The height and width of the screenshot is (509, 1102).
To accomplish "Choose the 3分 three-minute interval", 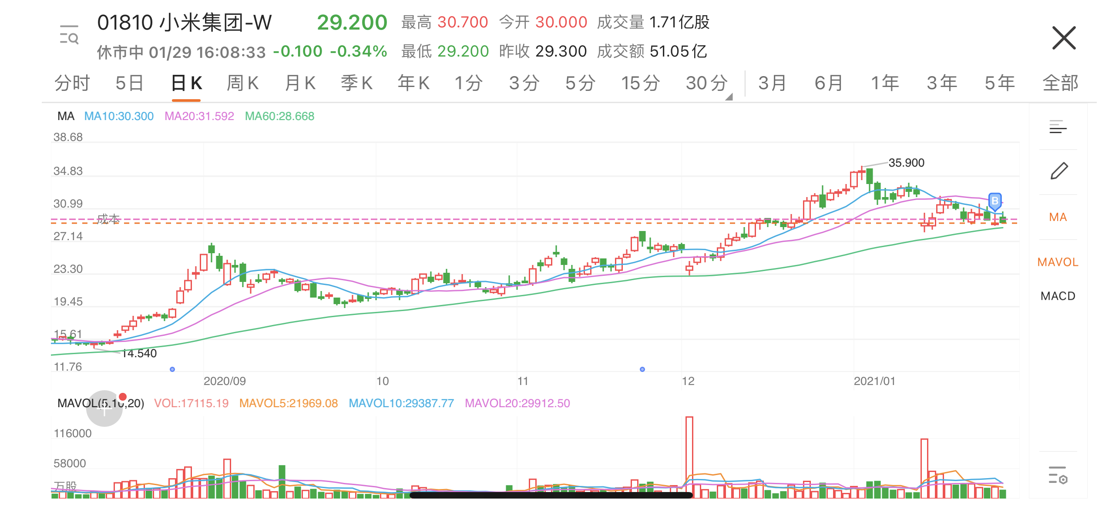I will [x=524, y=83].
